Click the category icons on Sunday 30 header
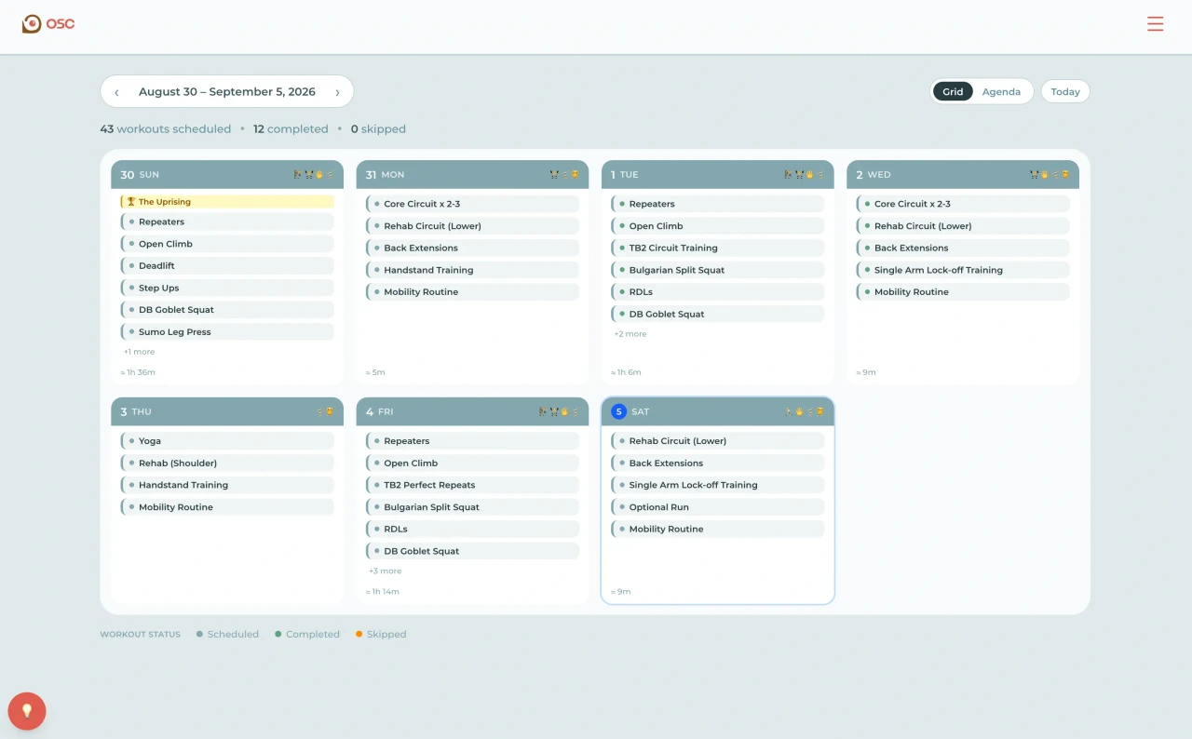 pos(313,175)
